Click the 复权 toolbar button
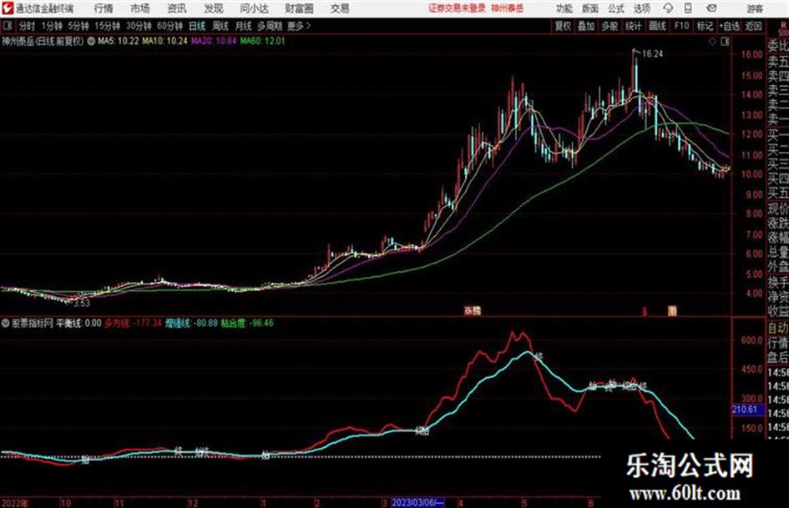This screenshot has width=789, height=508. (563, 26)
